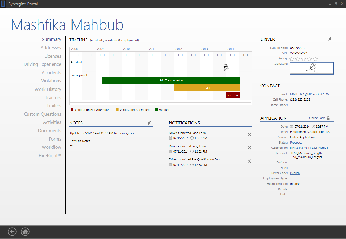Viewport: 346px width, 239px height.
Task: Open the HireRight section
Action: coord(50,156)
